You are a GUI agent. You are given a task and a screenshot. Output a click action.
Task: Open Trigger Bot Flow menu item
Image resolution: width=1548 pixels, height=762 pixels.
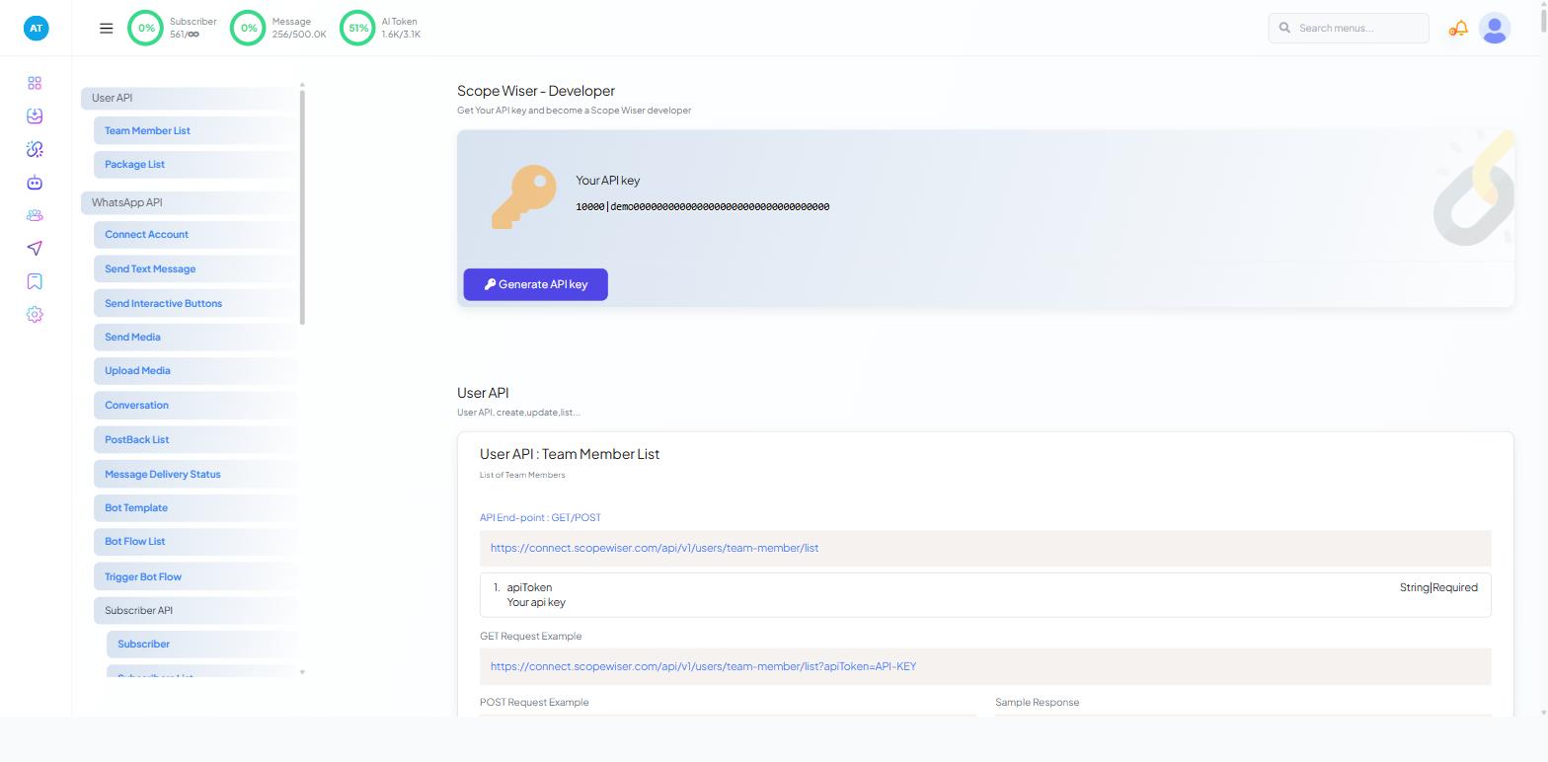click(x=195, y=576)
